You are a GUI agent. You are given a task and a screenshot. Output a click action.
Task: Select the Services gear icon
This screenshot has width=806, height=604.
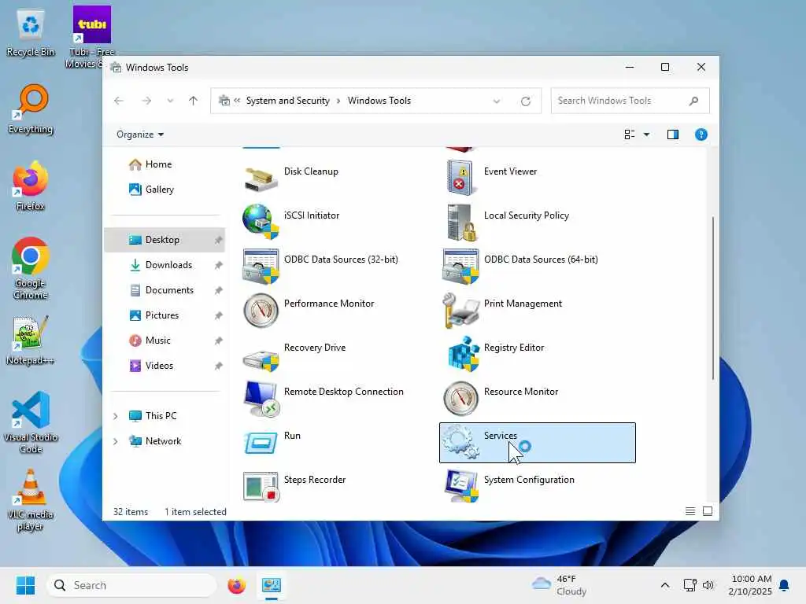(460, 442)
